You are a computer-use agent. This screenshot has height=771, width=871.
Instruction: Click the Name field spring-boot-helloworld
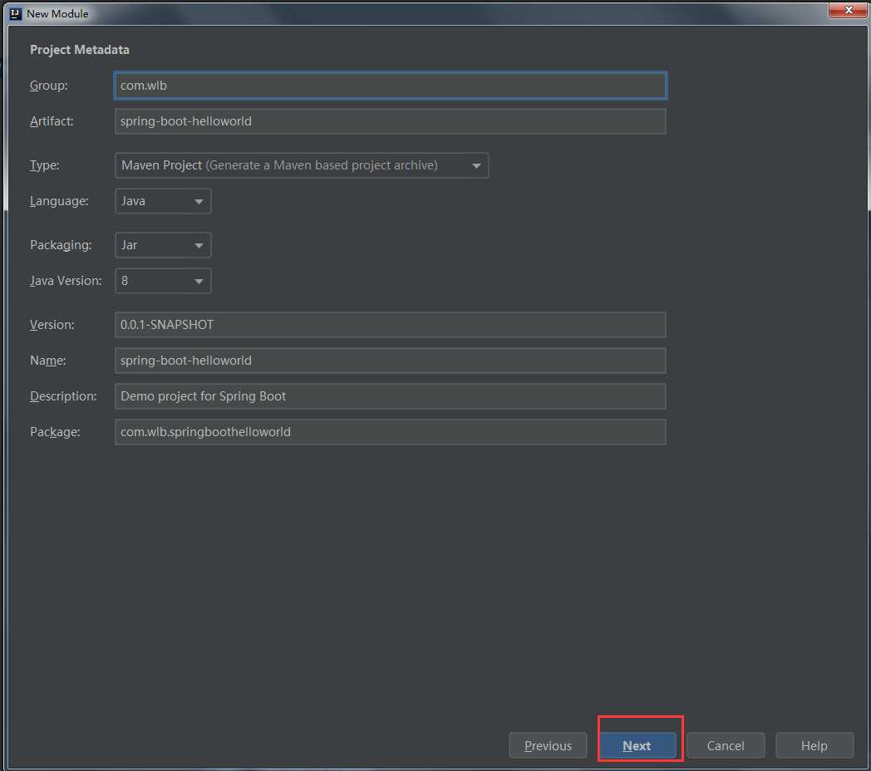click(x=390, y=361)
